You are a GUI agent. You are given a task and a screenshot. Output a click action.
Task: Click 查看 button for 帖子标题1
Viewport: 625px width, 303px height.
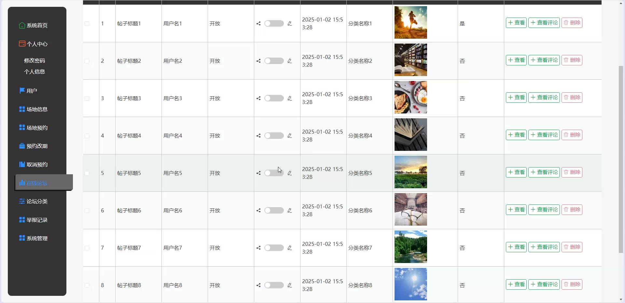[x=516, y=23]
